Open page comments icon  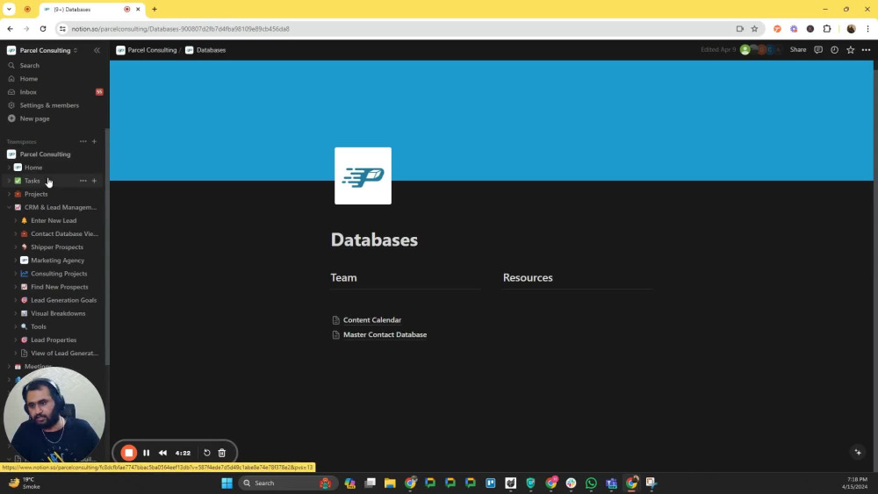coord(818,50)
